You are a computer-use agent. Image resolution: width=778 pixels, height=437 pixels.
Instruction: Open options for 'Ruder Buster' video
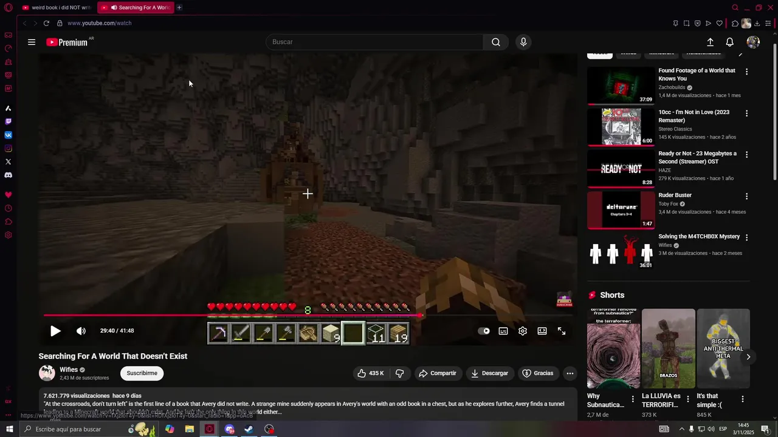746,197
